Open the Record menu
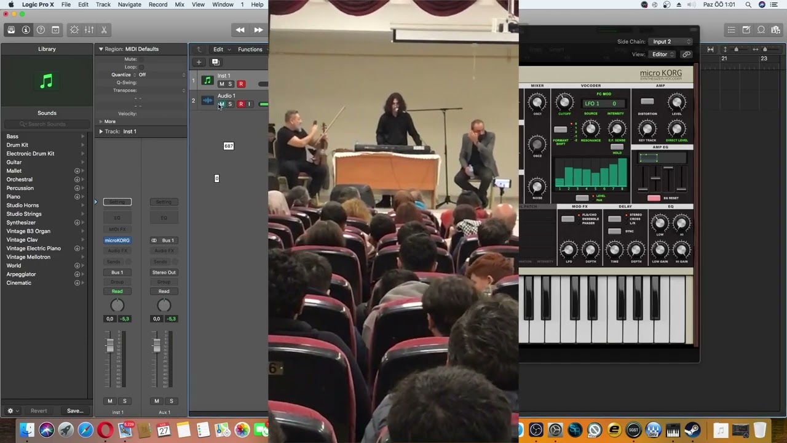Image resolution: width=787 pixels, height=443 pixels. click(x=158, y=4)
